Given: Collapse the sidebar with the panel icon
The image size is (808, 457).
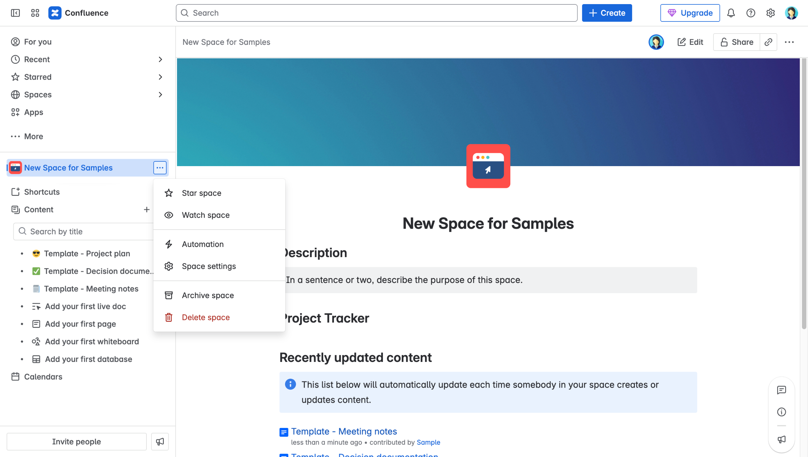Looking at the screenshot, I should click(15, 13).
